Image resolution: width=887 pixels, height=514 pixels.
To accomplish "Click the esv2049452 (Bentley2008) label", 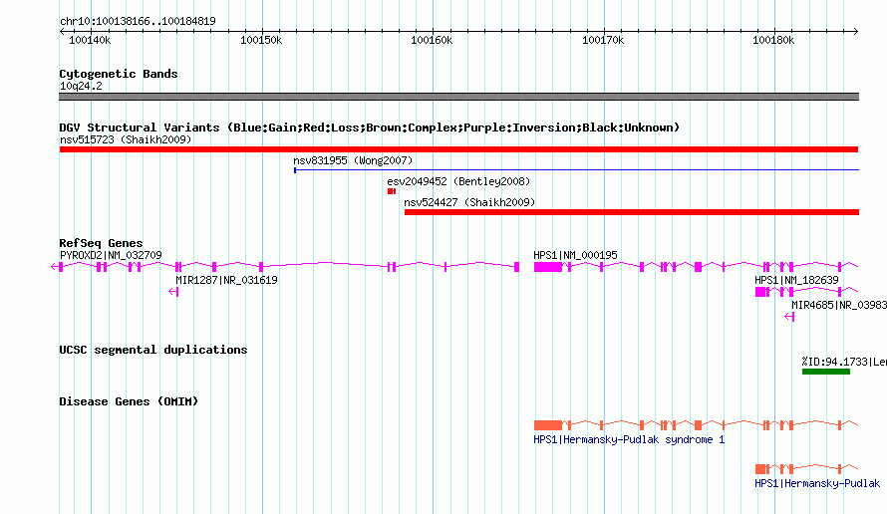I will (458, 181).
